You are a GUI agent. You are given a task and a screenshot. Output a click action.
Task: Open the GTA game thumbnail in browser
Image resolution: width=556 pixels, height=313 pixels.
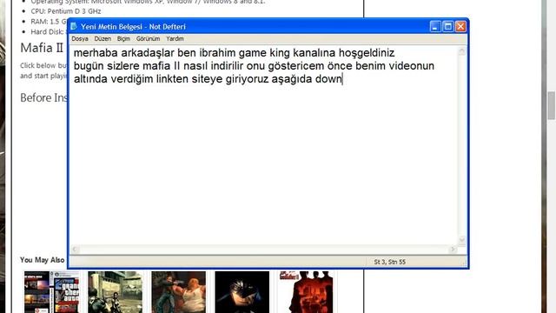point(52,292)
